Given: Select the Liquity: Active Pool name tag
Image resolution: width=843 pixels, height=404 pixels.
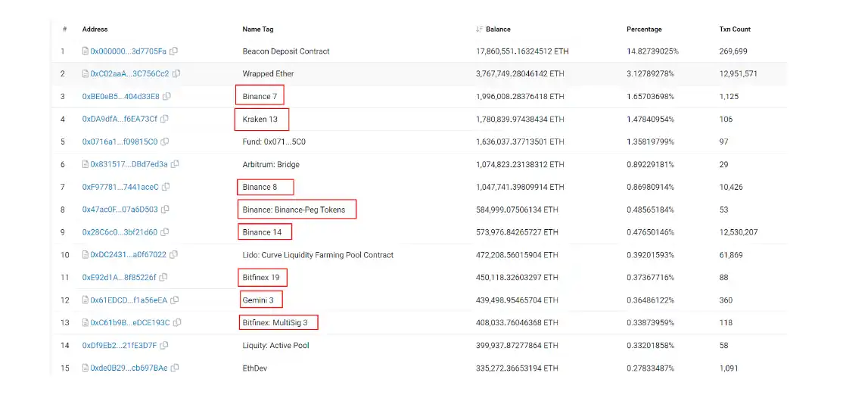Looking at the screenshot, I should (x=275, y=346).
